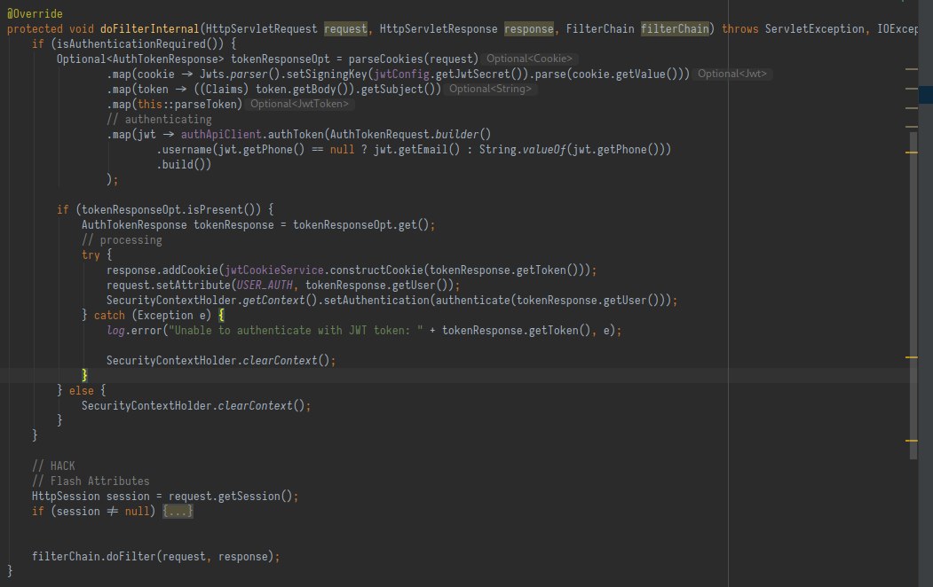Click the jwtConfig field reference

[401, 74]
